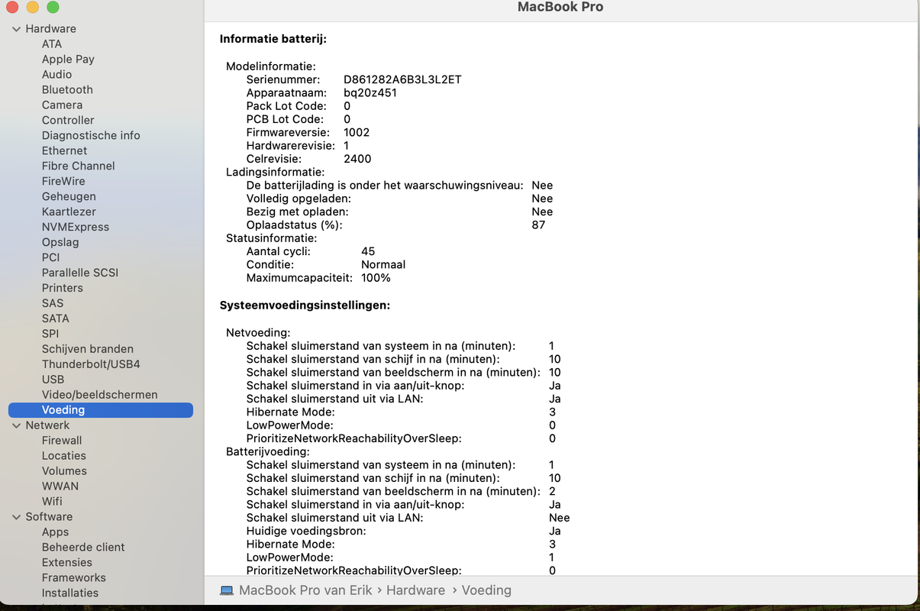Select WWAN under Netwerk
Screen dimensions: 920x611
(60, 487)
